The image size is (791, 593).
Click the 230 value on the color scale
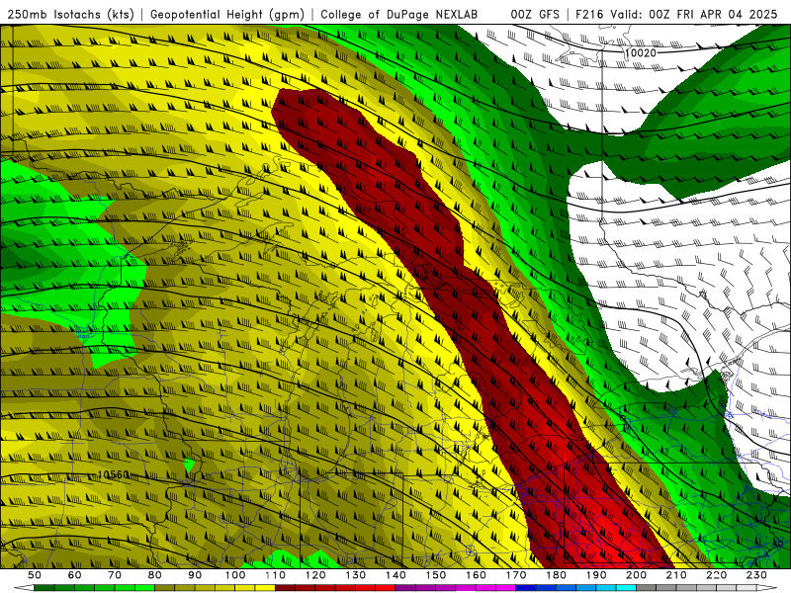756,575
